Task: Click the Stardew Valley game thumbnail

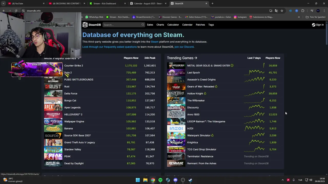Action: pyautogui.click(x=53, y=149)
